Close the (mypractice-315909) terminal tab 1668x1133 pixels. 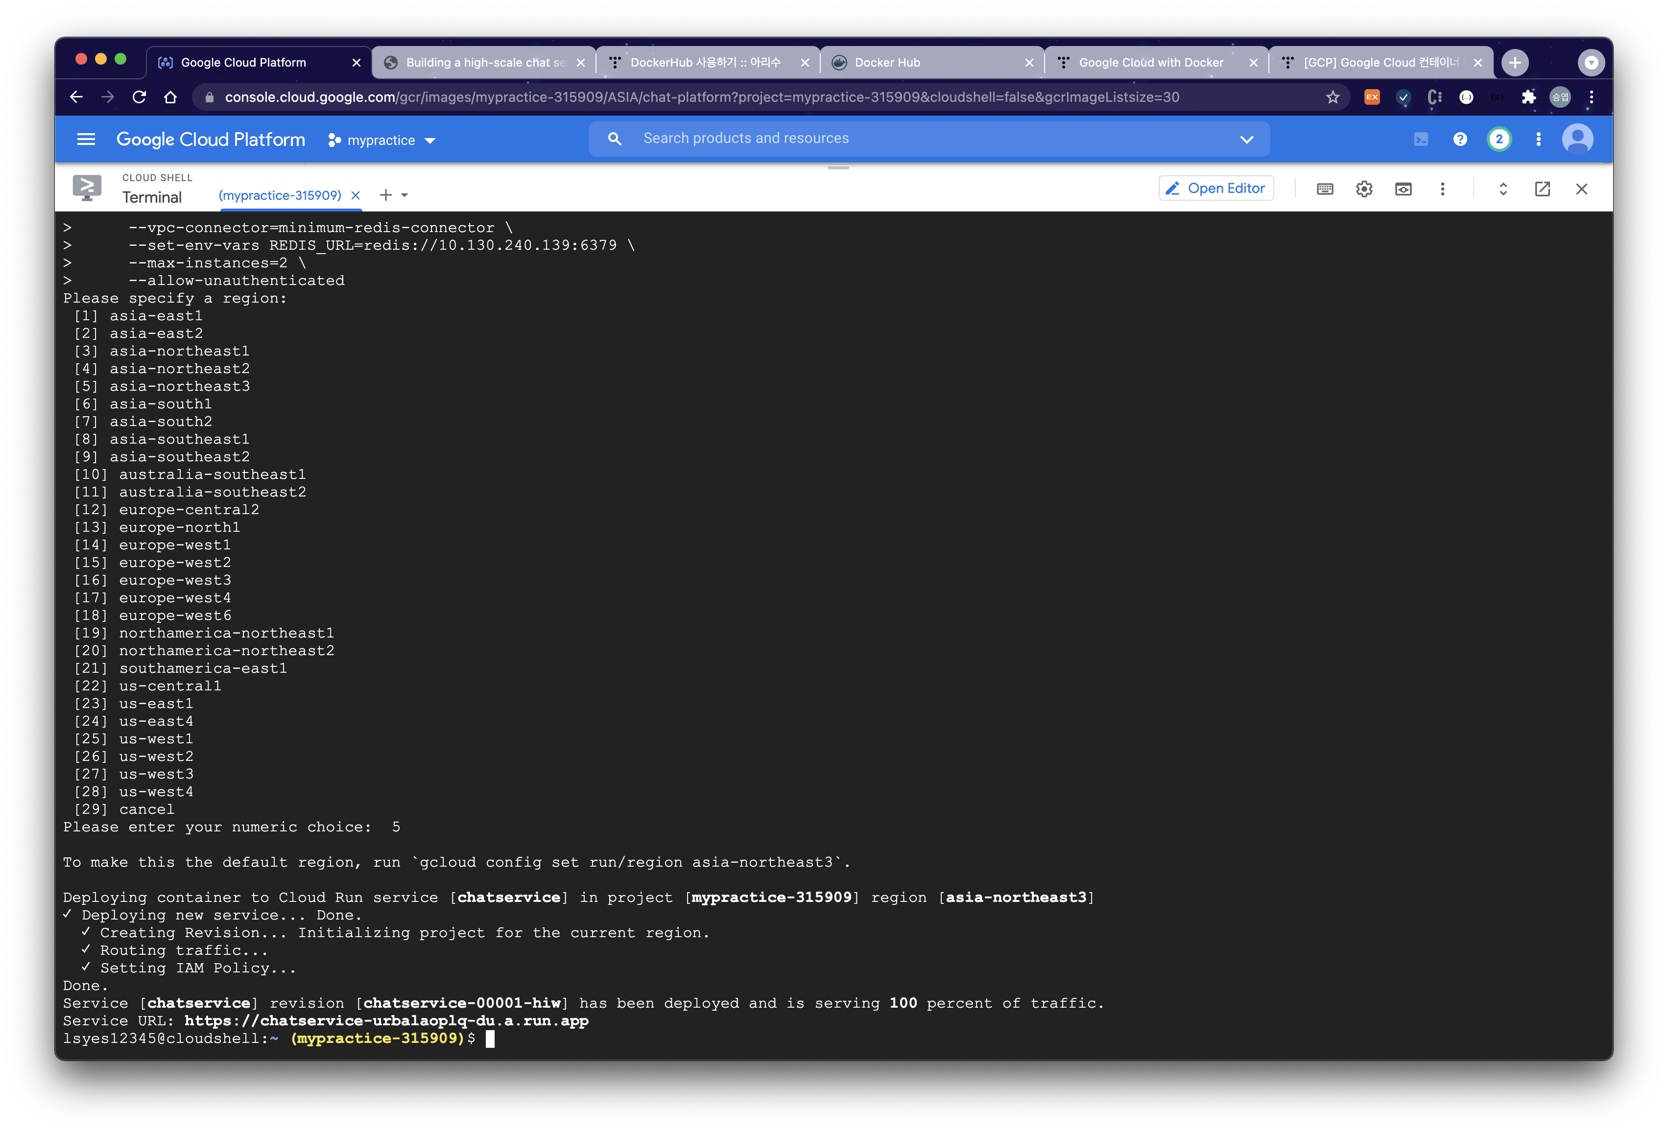(x=355, y=195)
